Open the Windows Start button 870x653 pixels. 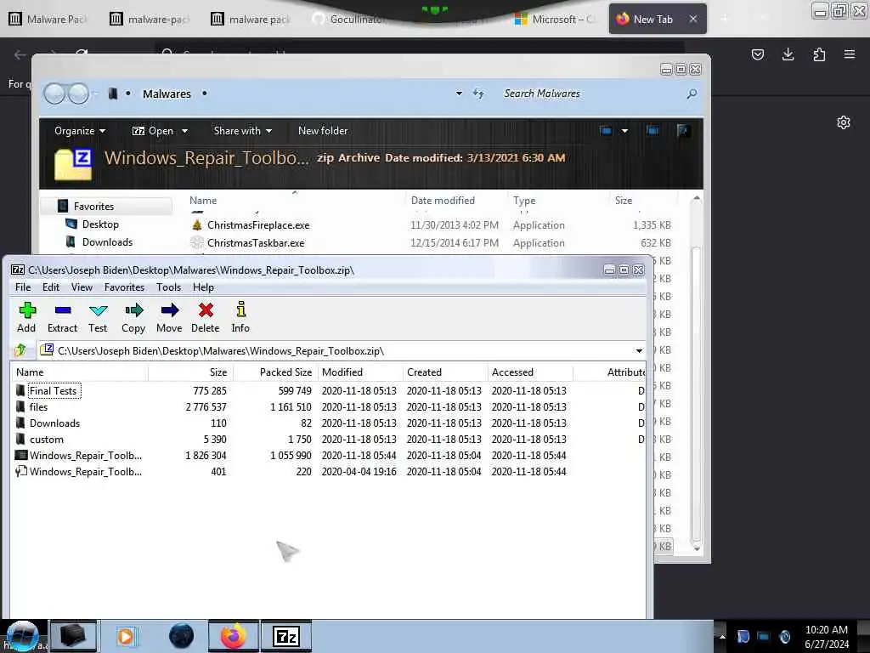tap(22, 636)
